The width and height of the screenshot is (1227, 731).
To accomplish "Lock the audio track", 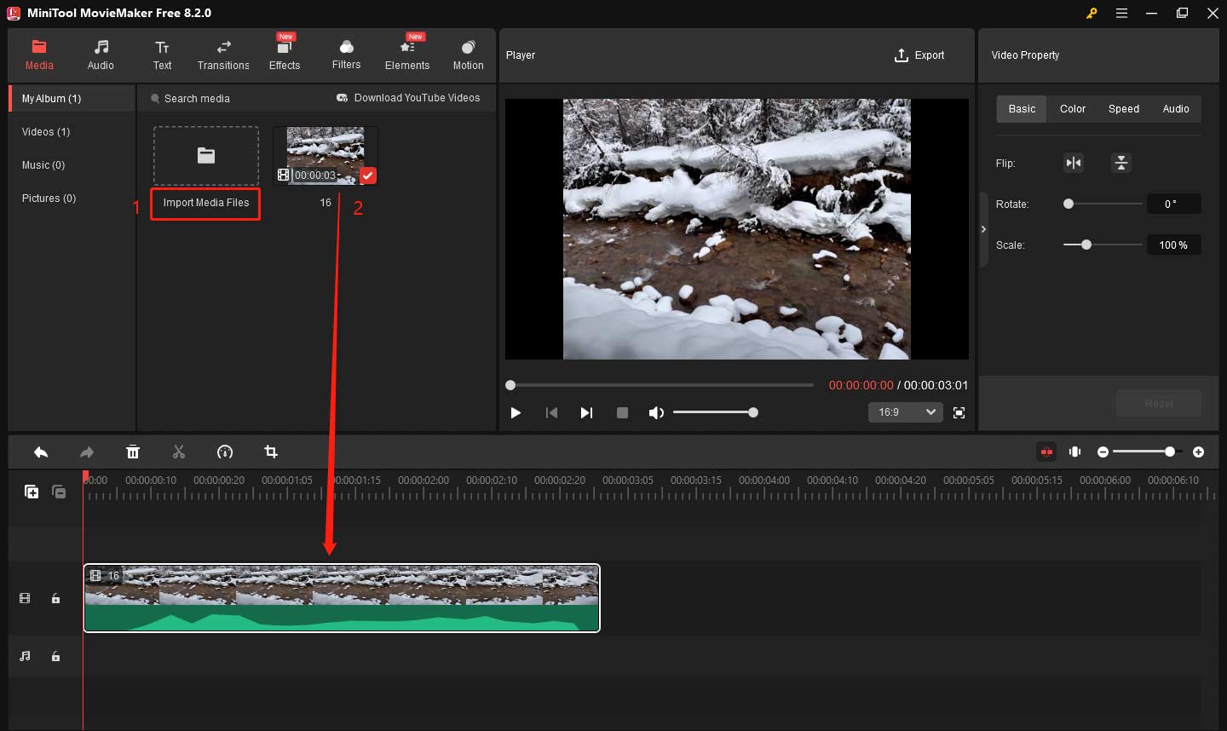I will (x=55, y=657).
